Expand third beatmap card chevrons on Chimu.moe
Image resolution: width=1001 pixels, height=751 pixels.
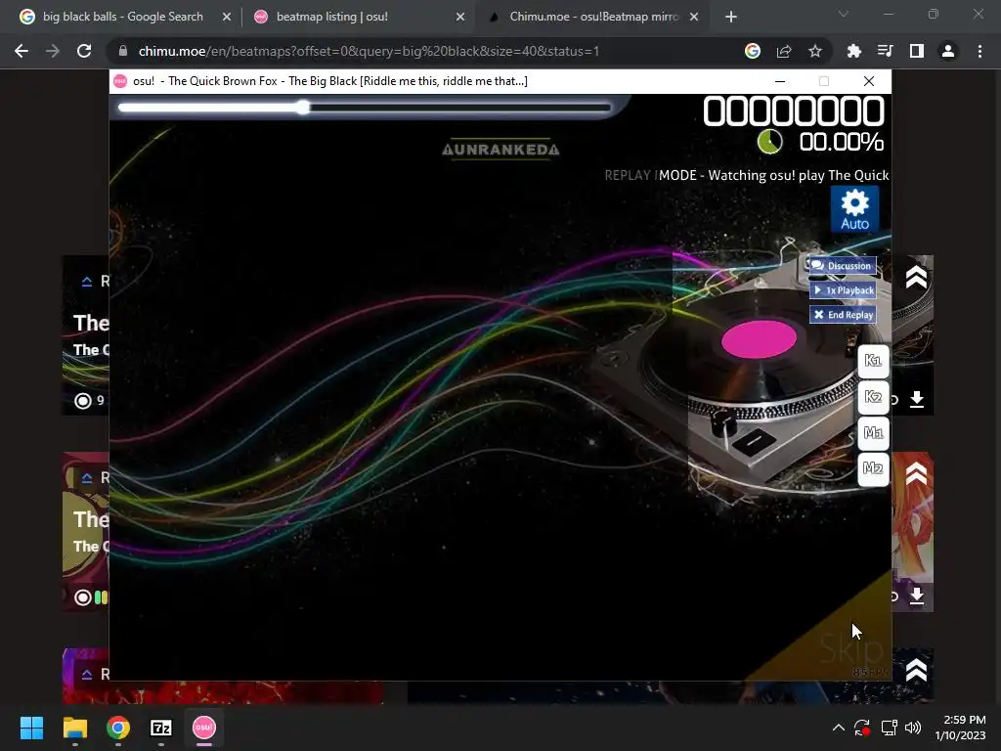coord(916,671)
